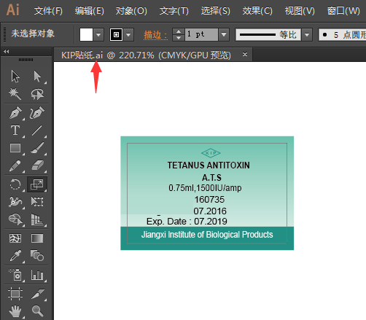Click the stroke color swatch

[x=116, y=35]
